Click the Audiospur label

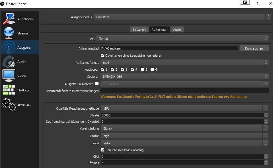point(92,69)
